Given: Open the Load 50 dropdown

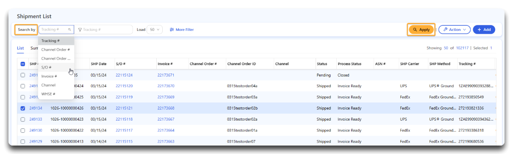Looking at the screenshot, I should click(x=154, y=30).
